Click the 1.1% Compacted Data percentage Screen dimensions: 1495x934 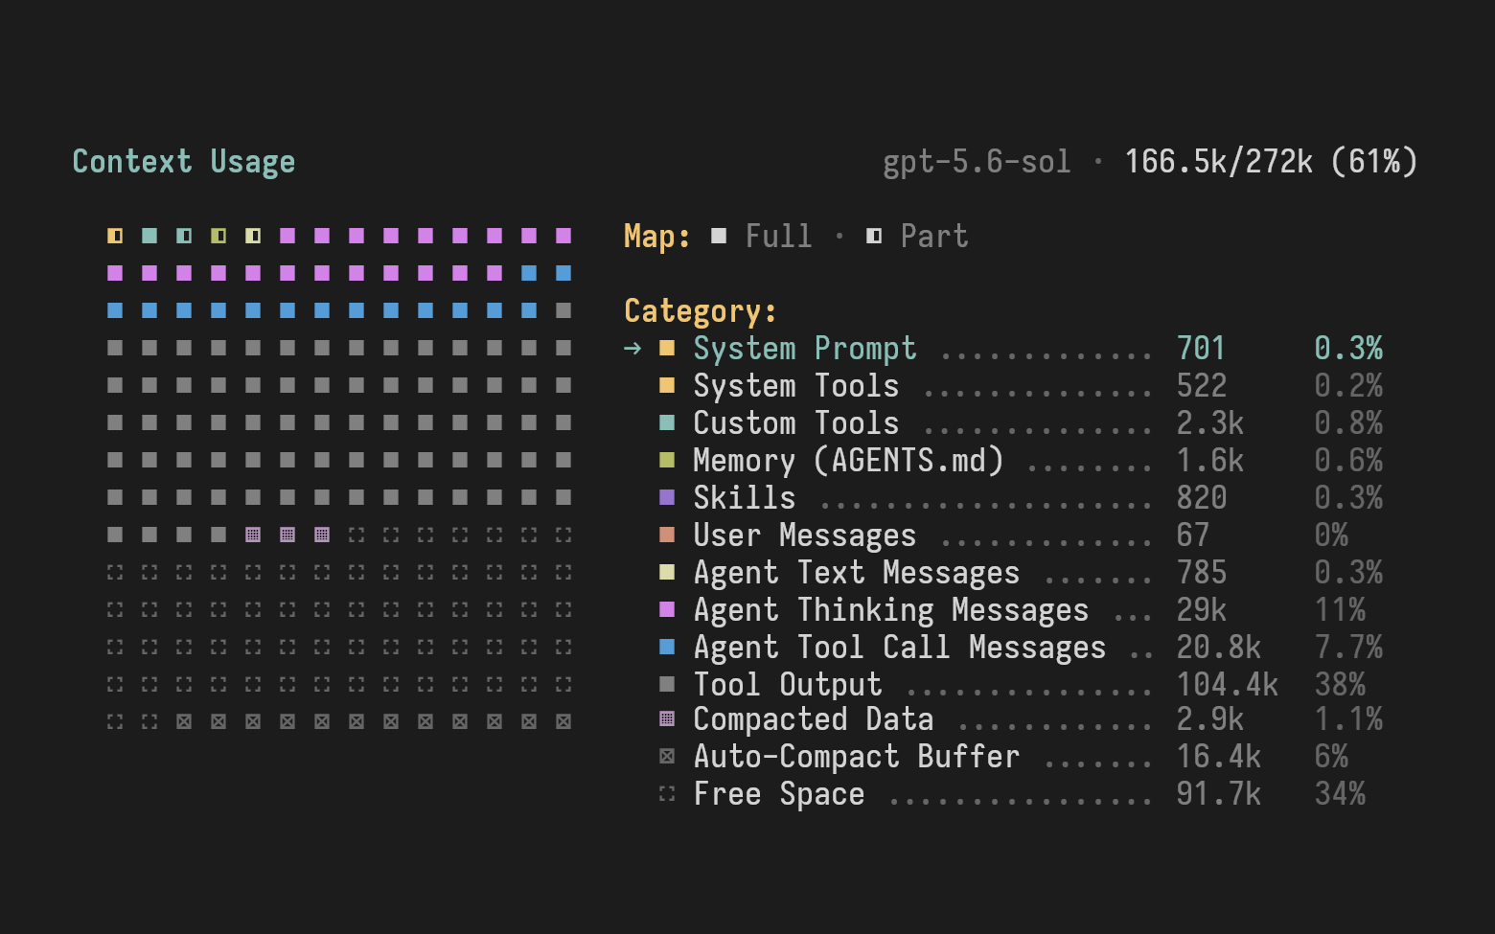tap(1348, 719)
